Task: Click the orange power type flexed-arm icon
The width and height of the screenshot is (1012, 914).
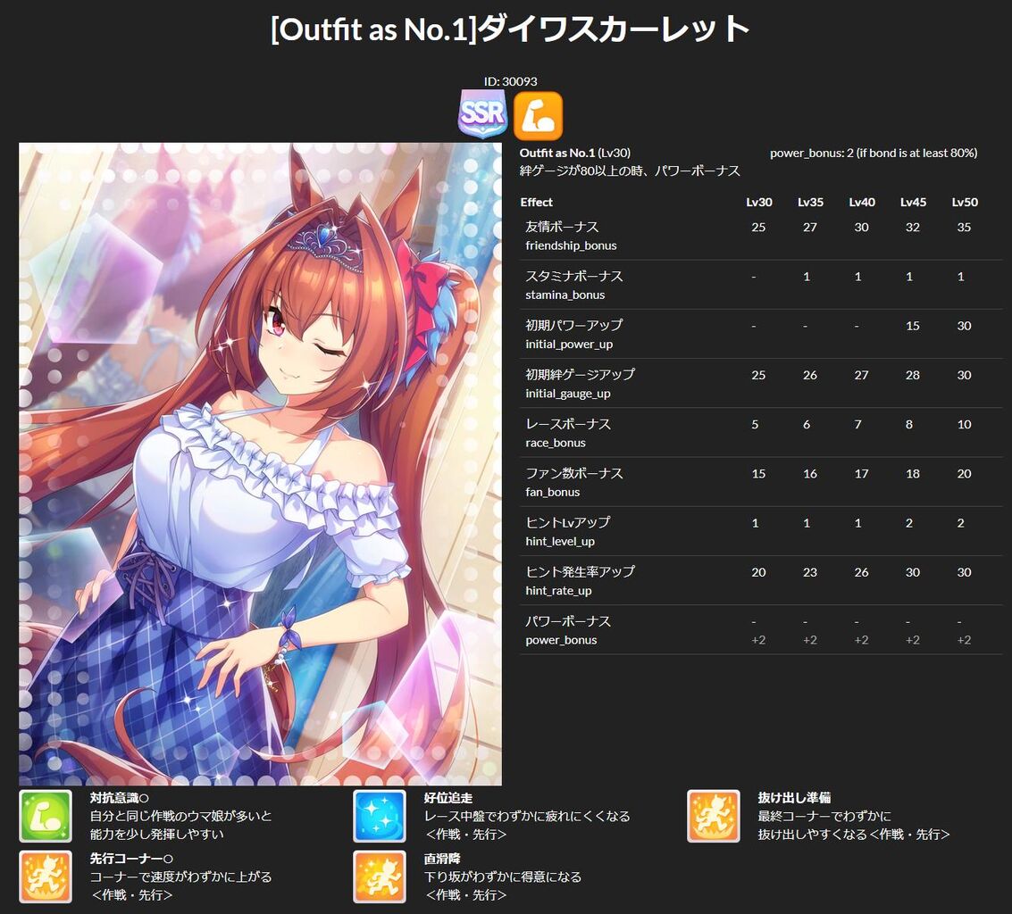Action: [539, 115]
